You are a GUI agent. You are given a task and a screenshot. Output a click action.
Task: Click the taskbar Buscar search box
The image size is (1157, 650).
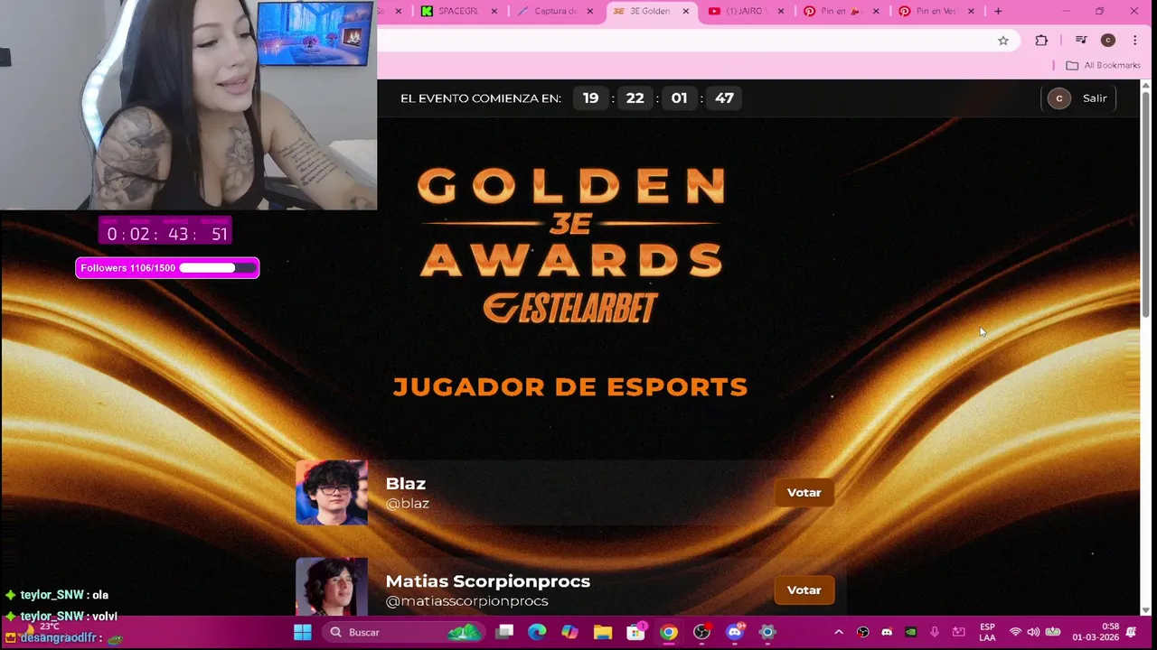pyautogui.click(x=404, y=632)
